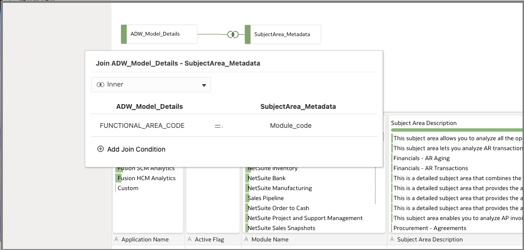
Task: Select the SubjectArea_Metadata table node
Action: [282, 34]
